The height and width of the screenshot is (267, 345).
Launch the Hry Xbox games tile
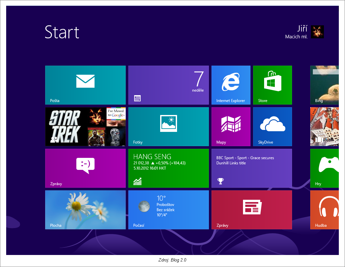[324, 168]
